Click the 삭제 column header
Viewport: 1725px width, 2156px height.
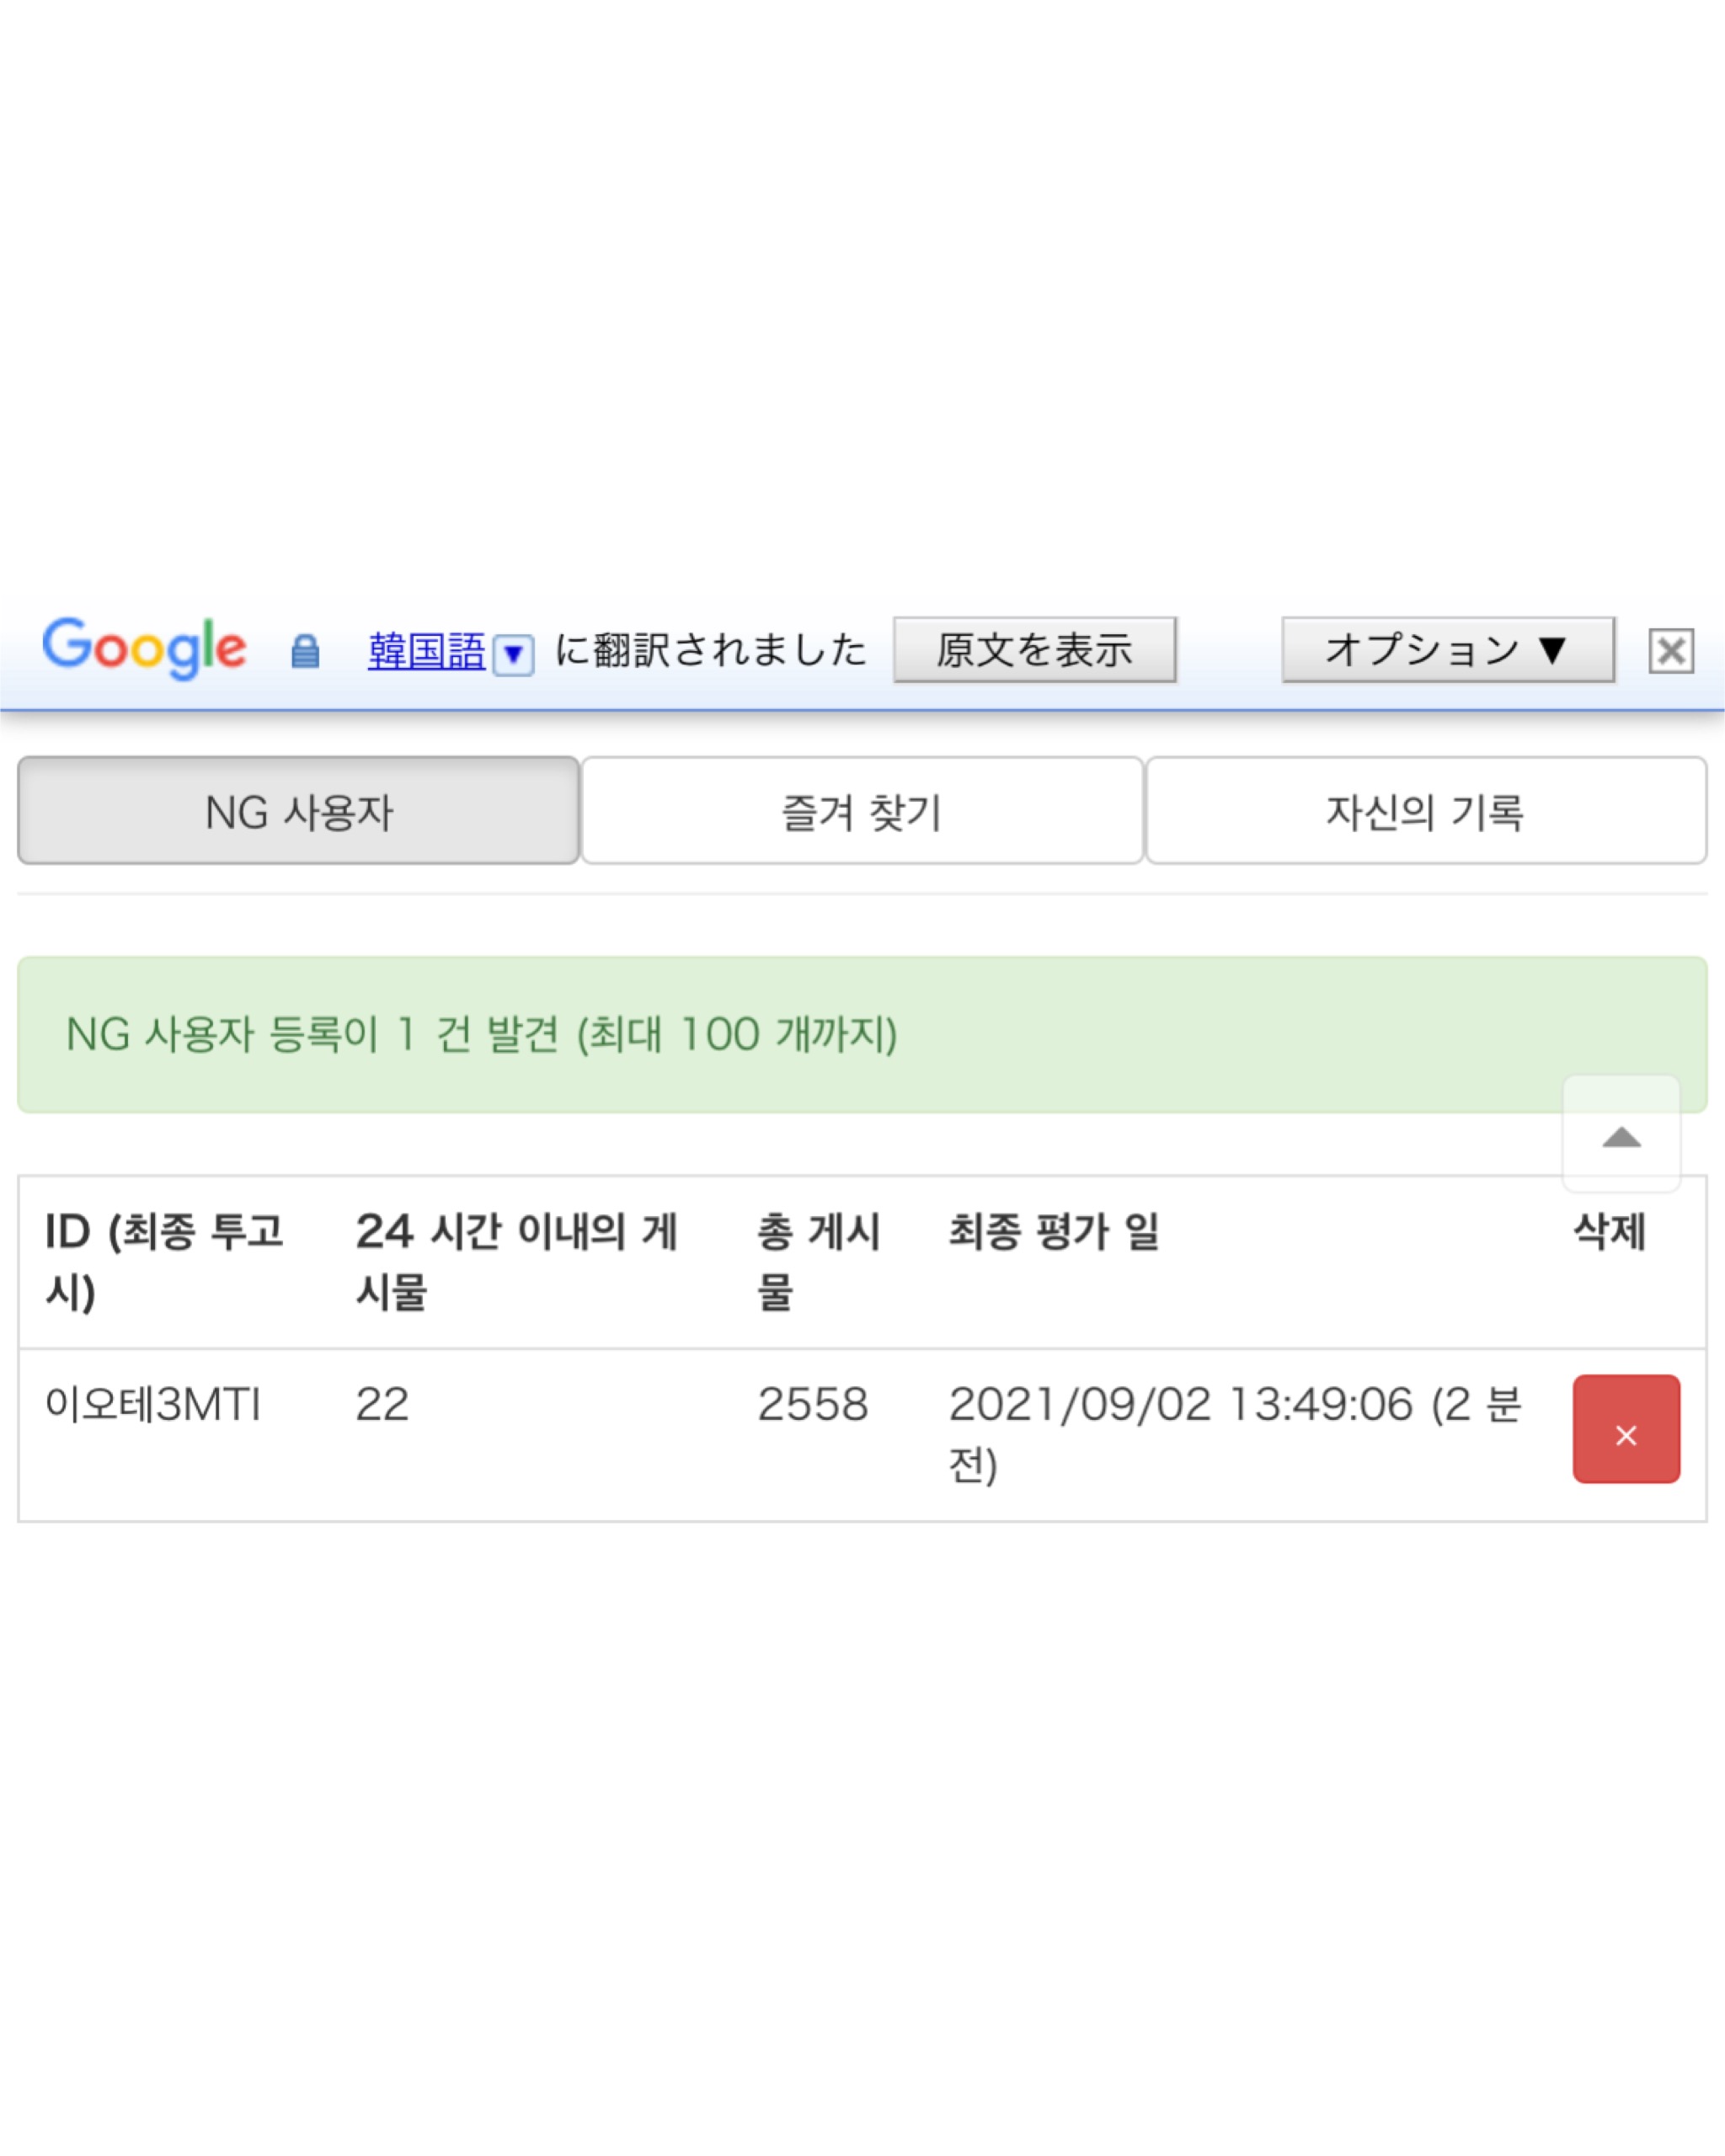click(1609, 1231)
